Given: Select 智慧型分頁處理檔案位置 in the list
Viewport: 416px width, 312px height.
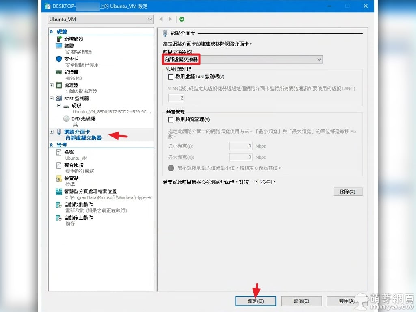Looking at the screenshot, I should [x=90, y=191].
